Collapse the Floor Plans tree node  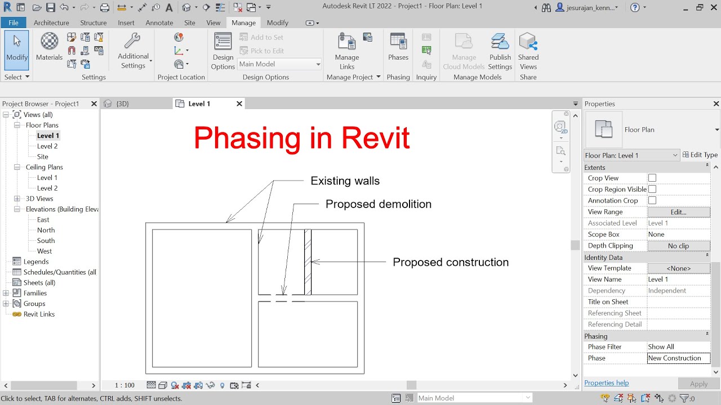tap(17, 125)
